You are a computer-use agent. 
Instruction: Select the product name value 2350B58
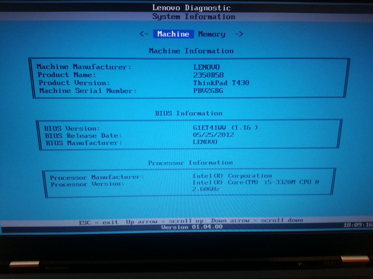coord(208,75)
